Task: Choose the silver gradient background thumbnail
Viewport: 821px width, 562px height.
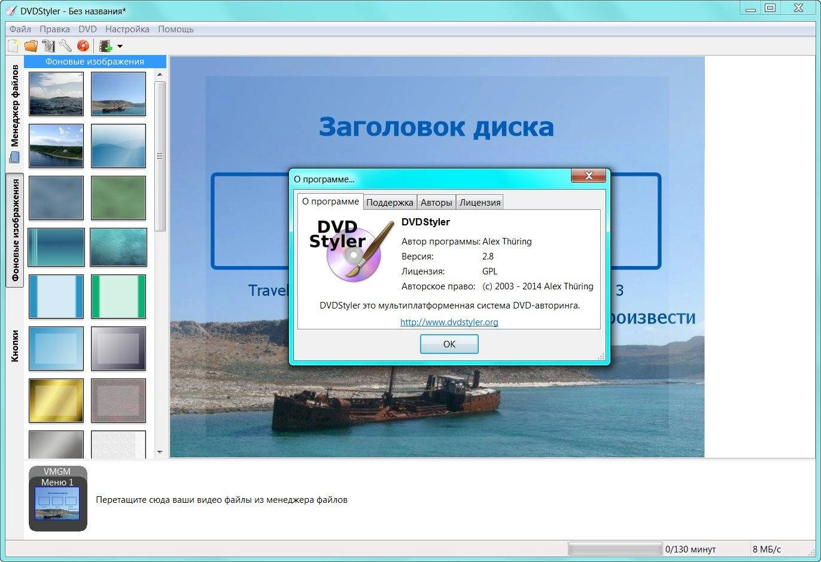Action: [x=56, y=445]
